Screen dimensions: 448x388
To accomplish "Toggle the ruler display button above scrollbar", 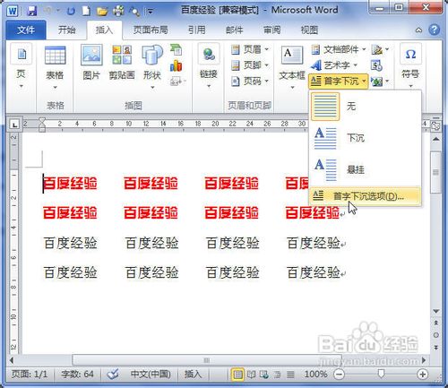I will coord(436,125).
